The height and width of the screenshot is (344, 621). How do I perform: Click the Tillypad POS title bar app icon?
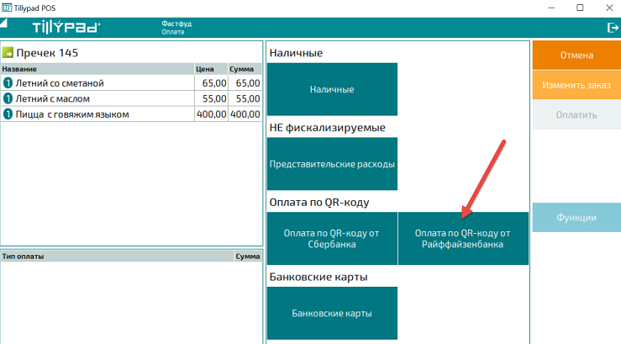tap(8, 7)
